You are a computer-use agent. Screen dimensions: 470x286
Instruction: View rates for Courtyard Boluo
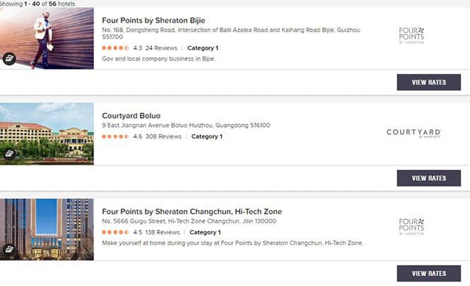point(428,178)
